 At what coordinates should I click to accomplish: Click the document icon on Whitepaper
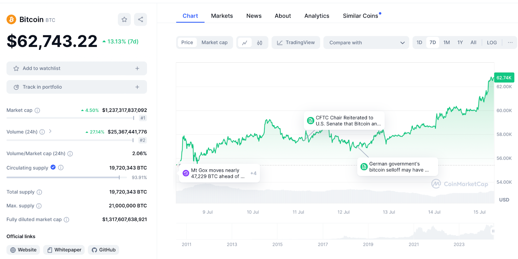click(x=50, y=250)
